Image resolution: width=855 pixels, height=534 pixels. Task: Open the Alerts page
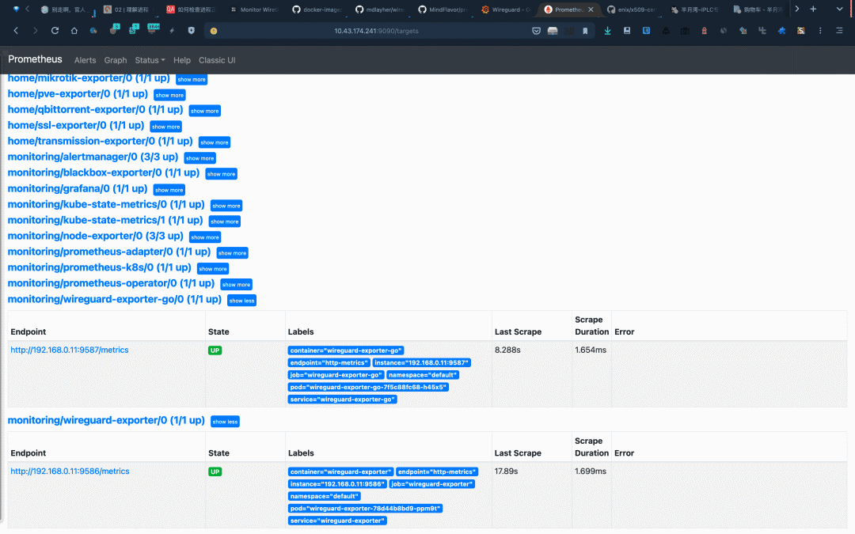click(85, 60)
